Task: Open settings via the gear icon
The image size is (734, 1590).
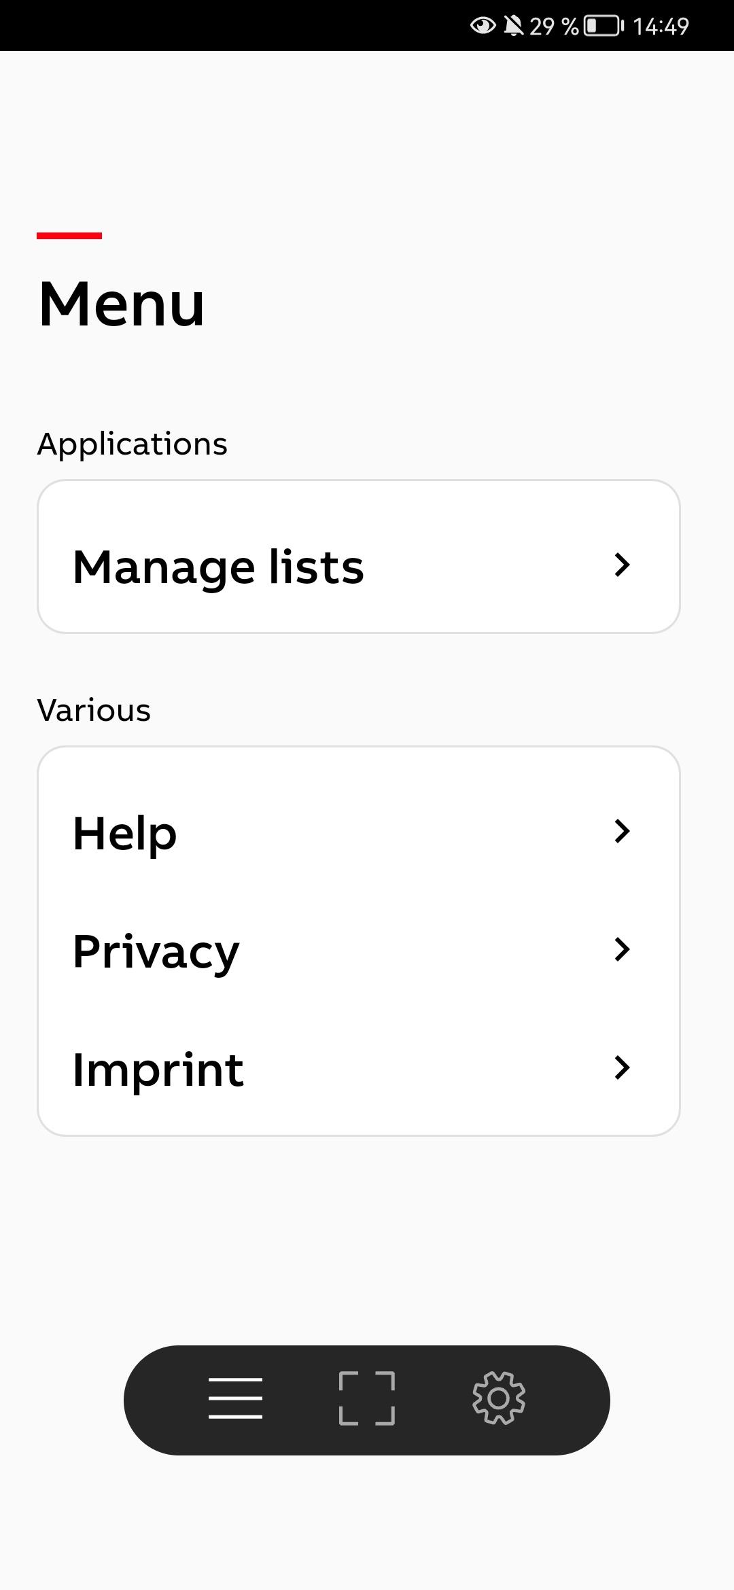Action: point(499,1398)
